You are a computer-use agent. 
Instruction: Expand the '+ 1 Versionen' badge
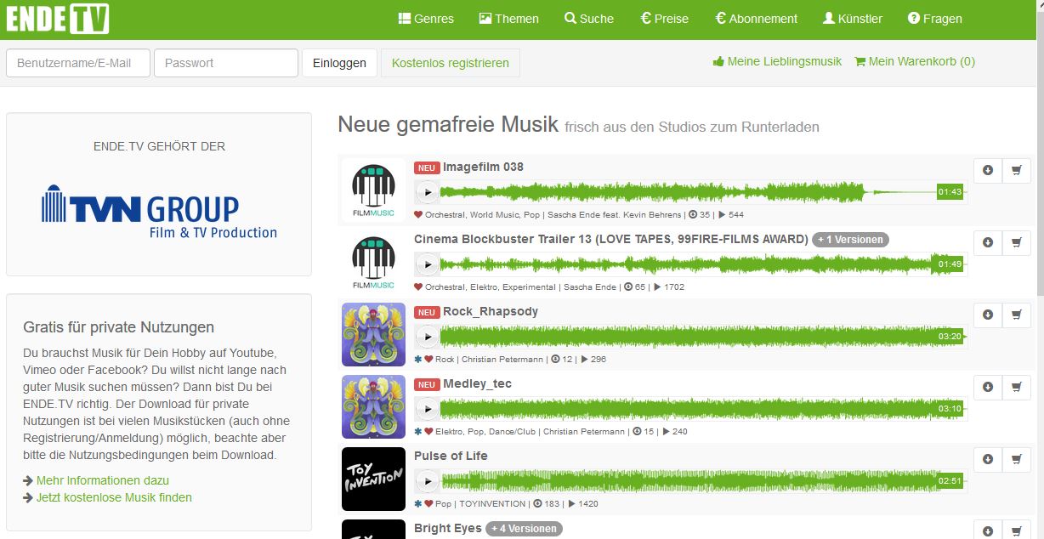pos(850,240)
